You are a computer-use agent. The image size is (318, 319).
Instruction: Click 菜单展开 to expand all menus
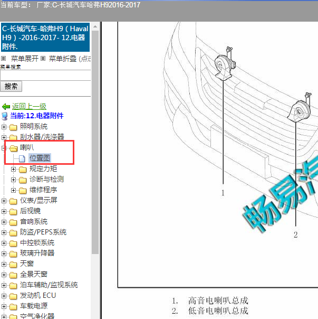pyautogui.click(x=25, y=59)
